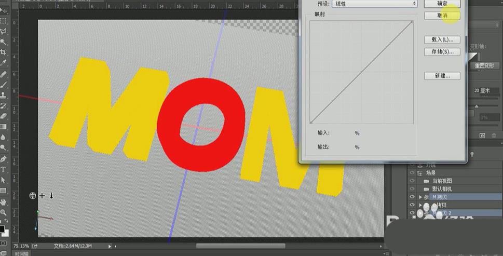Screen dimensions: 503x256
Task: Click the scrollbar right arrow
Action: click(381, 246)
